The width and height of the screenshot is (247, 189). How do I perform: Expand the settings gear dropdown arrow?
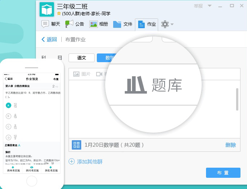coord(172,25)
